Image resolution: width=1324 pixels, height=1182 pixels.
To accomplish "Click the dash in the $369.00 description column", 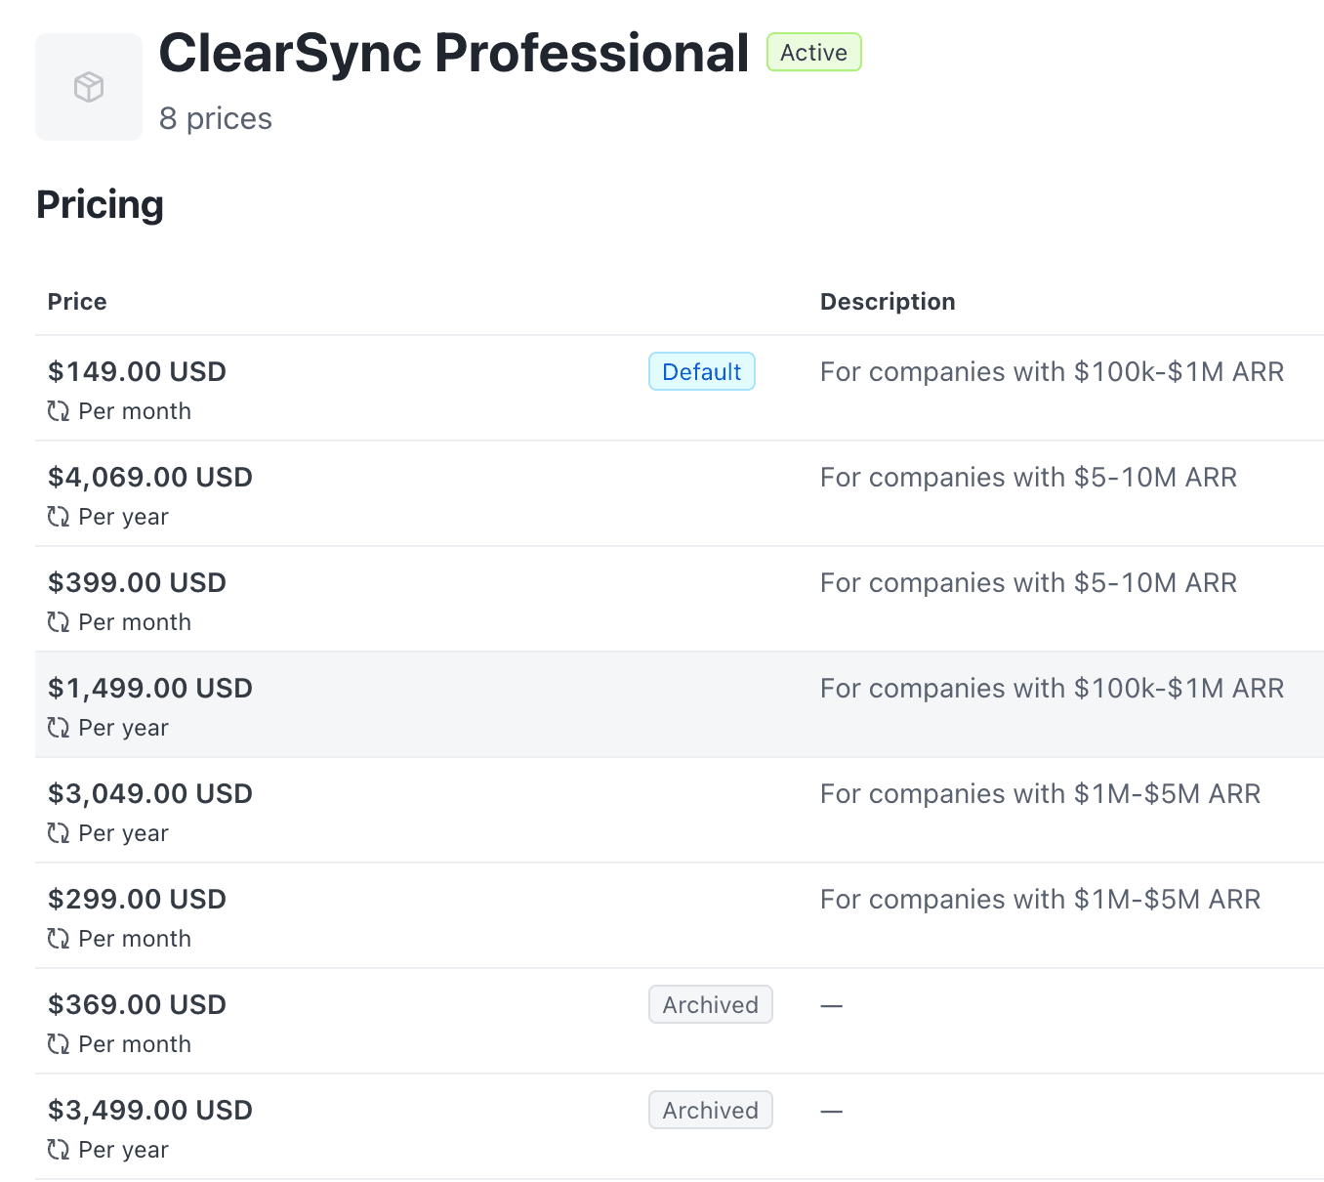I will 831,1004.
